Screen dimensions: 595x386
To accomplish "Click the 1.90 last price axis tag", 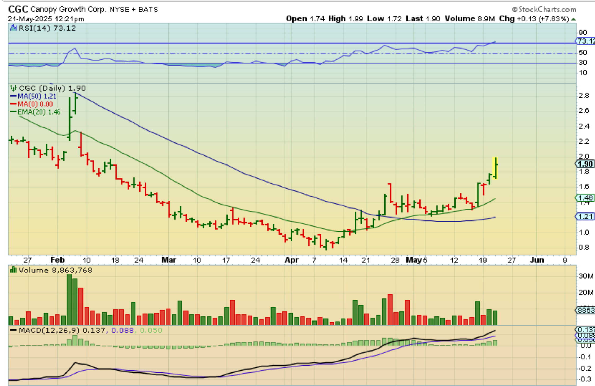I will [x=585, y=164].
